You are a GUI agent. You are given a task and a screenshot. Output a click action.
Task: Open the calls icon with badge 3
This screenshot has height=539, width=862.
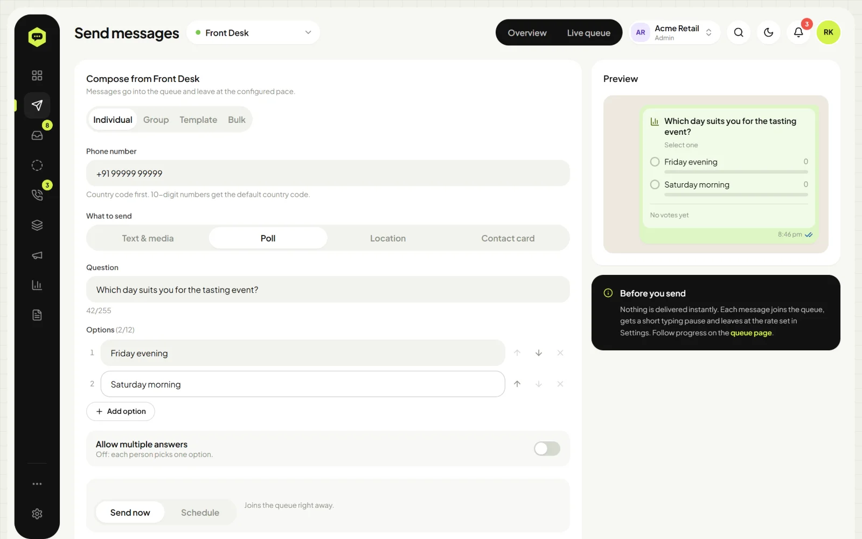(37, 195)
